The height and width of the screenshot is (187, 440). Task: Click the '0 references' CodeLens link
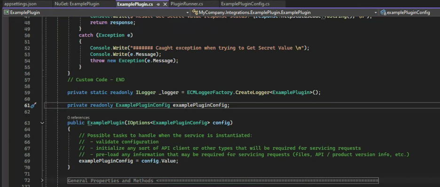tap(79, 118)
